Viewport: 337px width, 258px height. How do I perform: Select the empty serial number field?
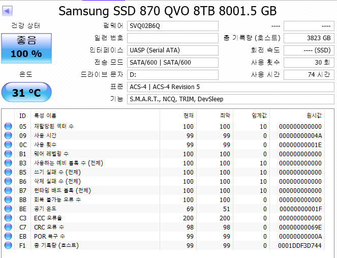pyautogui.click(x=173, y=38)
